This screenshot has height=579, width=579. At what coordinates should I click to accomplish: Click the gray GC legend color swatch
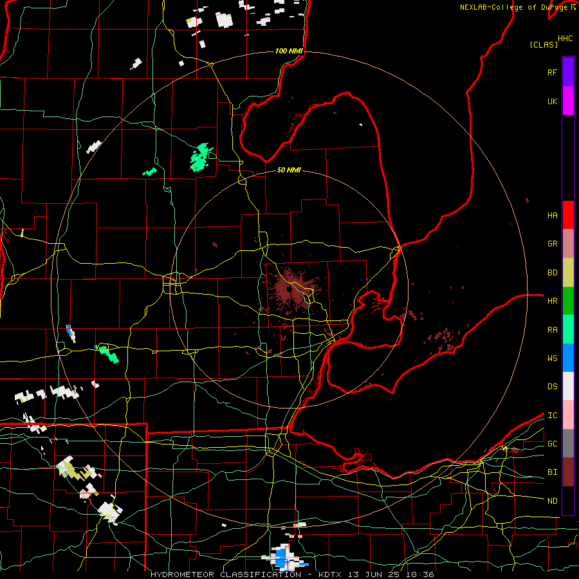pyautogui.click(x=568, y=443)
